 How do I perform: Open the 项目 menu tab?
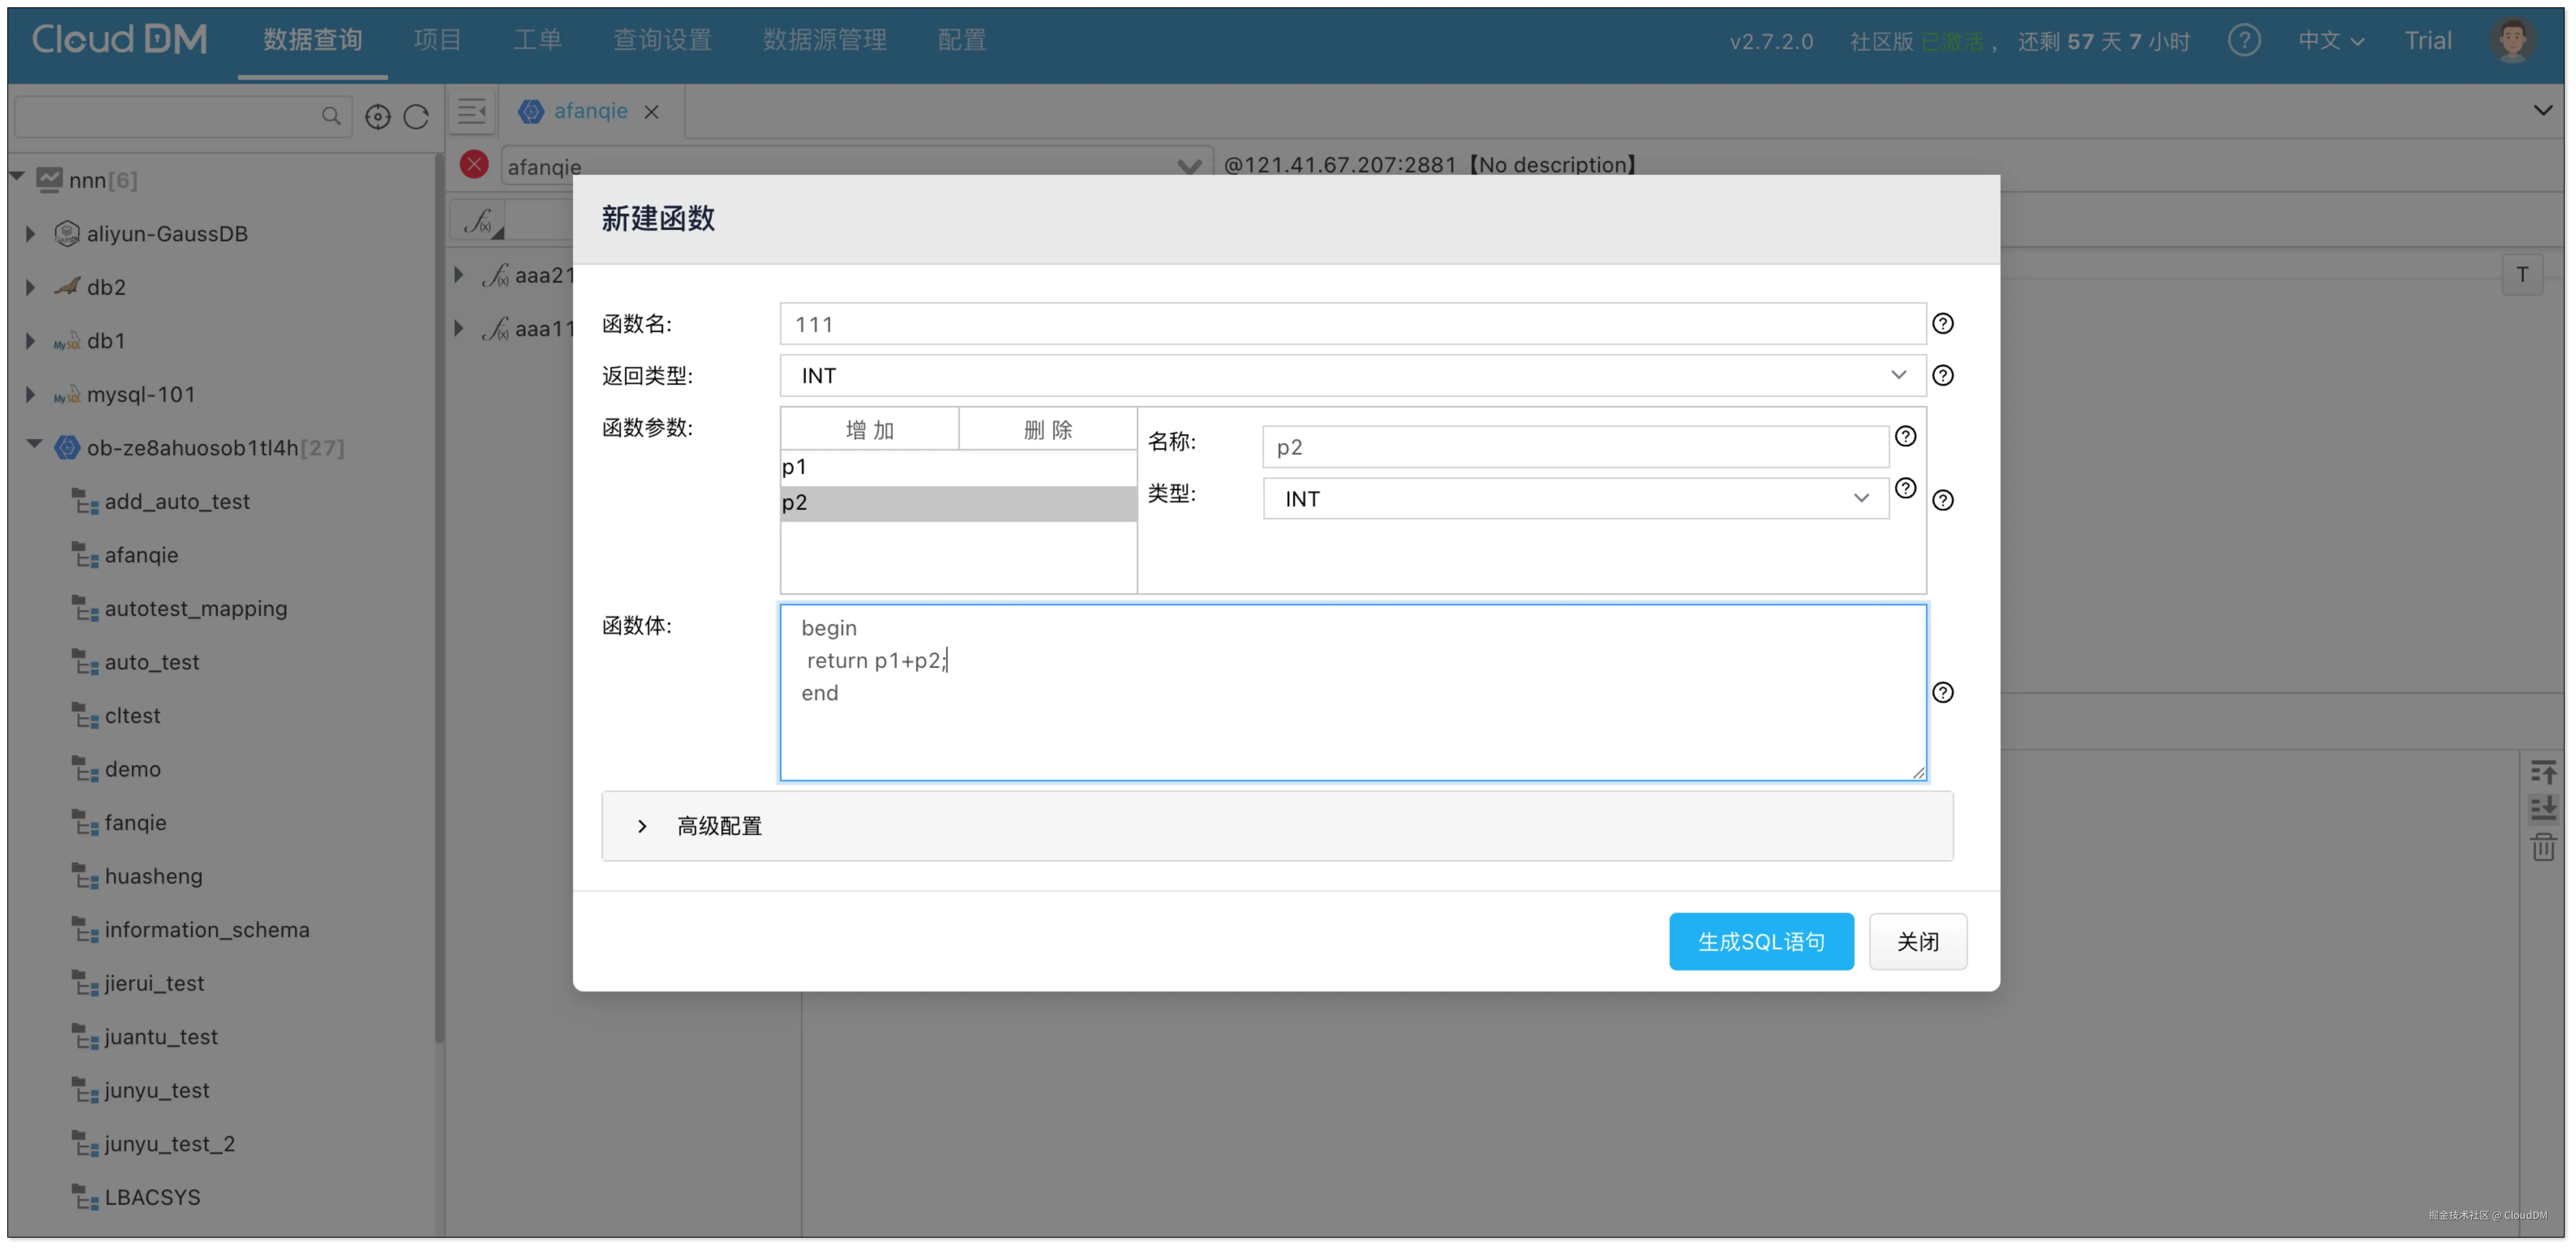point(437,40)
